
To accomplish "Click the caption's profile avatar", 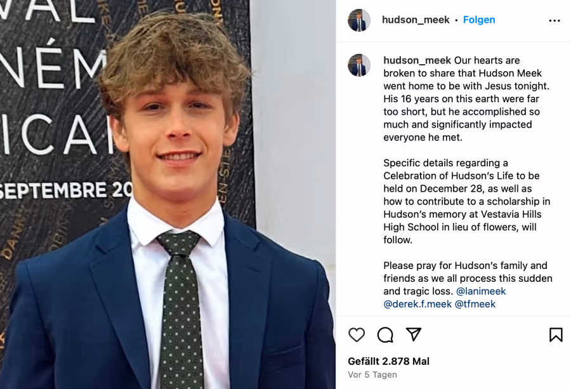I will coord(358,65).
